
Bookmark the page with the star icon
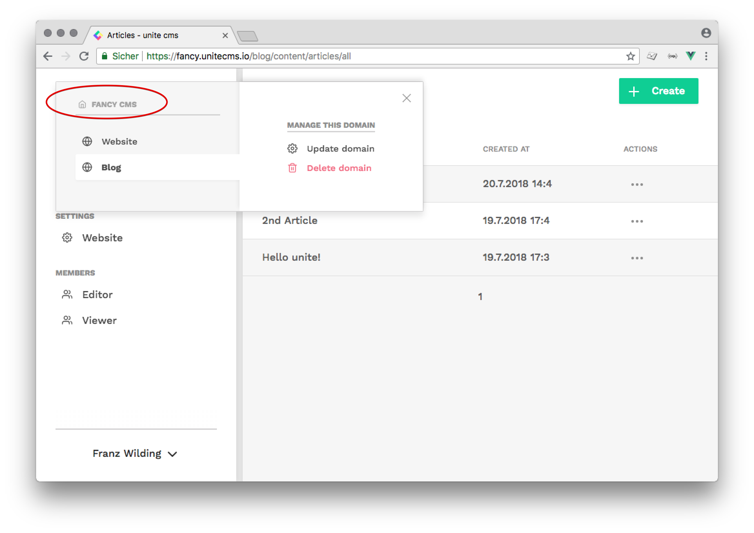click(x=630, y=56)
